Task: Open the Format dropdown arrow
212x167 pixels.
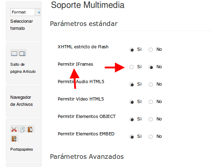Action: click(x=37, y=12)
